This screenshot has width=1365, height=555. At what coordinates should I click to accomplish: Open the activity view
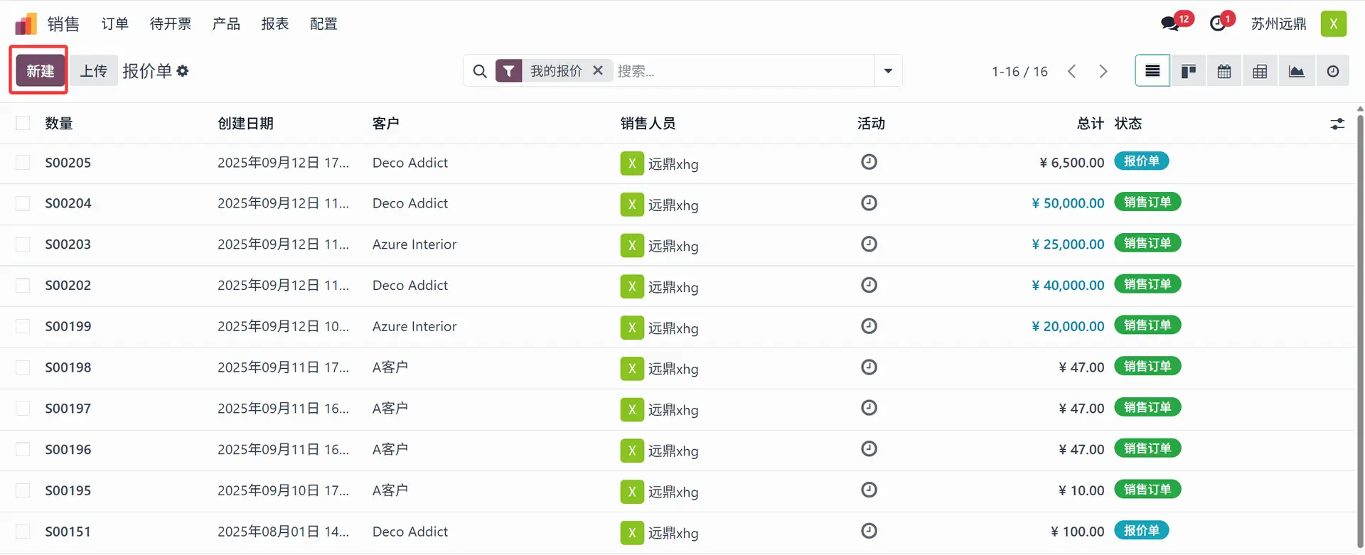click(x=1332, y=71)
